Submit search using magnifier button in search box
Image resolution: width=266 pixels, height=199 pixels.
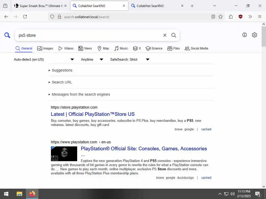point(174,35)
